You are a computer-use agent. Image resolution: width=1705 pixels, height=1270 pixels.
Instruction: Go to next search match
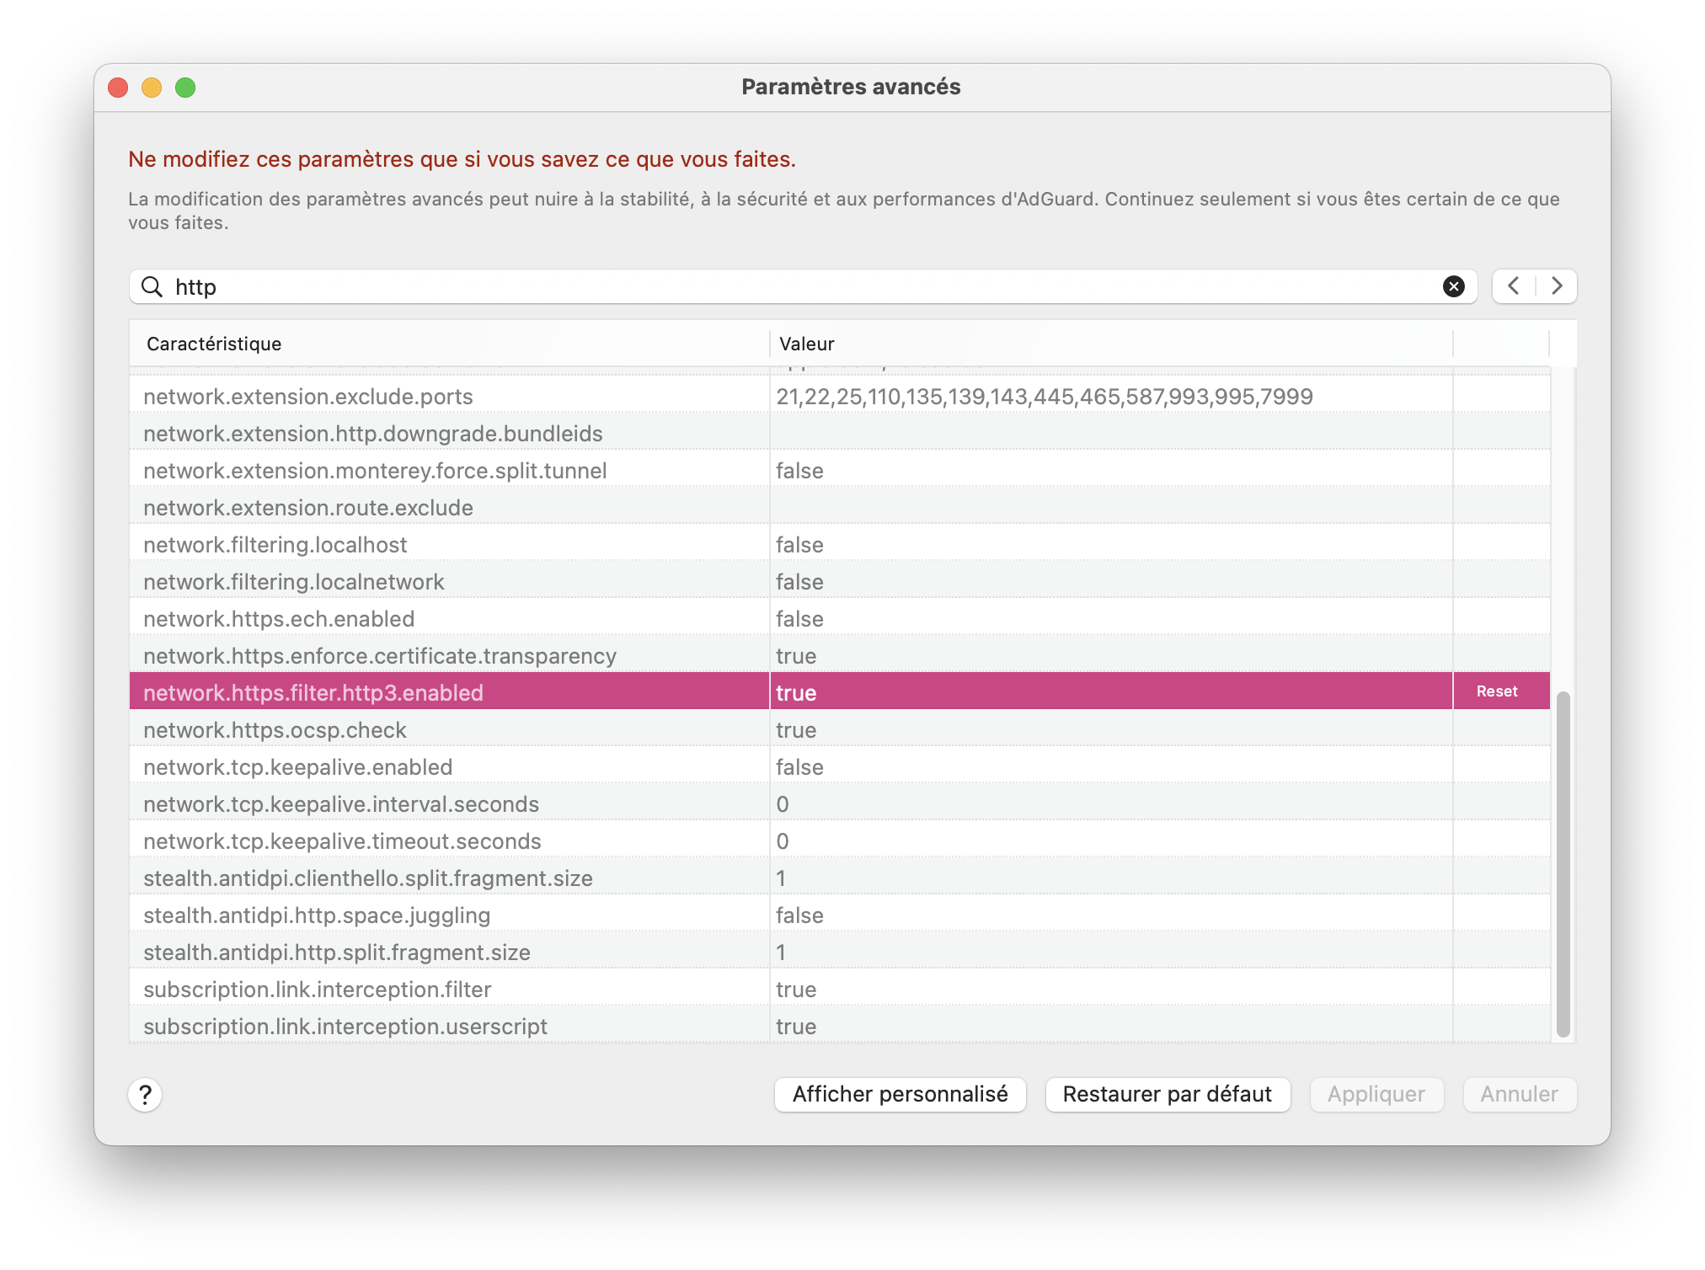(1557, 286)
